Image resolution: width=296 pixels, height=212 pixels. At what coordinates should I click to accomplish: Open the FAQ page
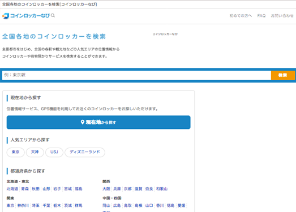(x=261, y=16)
